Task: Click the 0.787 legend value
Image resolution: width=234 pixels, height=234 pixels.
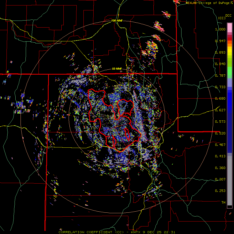Action: point(220,75)
